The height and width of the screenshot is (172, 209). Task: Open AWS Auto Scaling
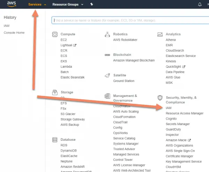126,112
